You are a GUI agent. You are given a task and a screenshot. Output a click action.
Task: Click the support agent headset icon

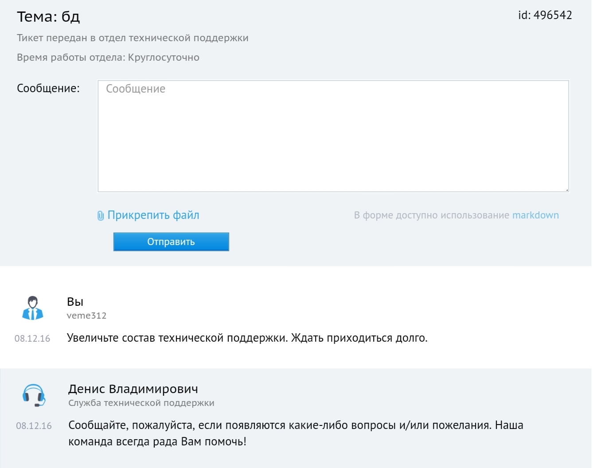pyautogui.click(x=34, y=395)
